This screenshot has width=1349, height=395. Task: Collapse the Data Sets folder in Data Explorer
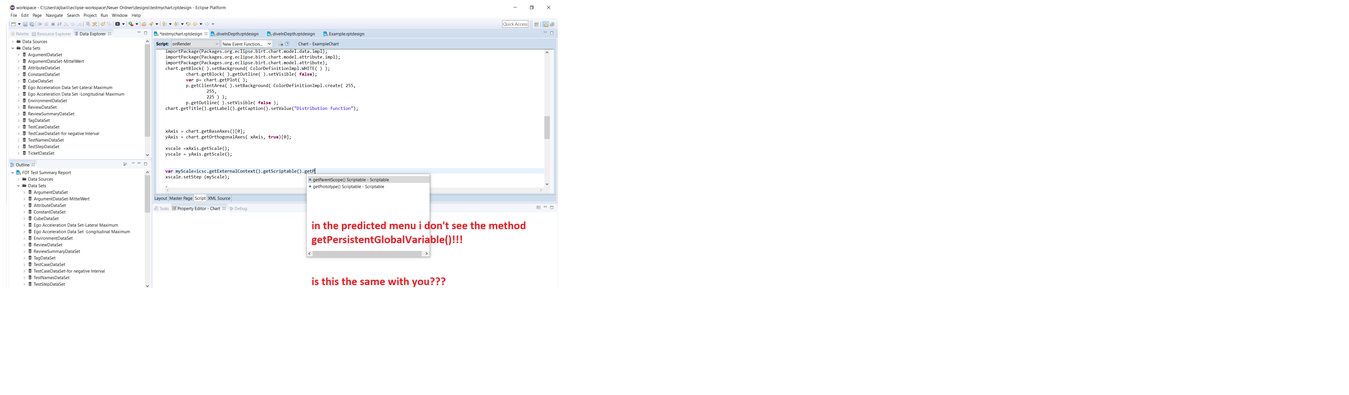(x=13, y=48)
